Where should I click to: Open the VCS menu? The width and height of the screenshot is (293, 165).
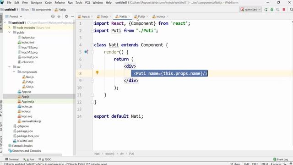pyautogui.click(x=87, y=3)
